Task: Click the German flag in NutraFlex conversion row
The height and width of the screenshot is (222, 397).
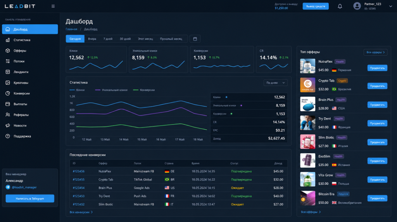Action: 167,171
